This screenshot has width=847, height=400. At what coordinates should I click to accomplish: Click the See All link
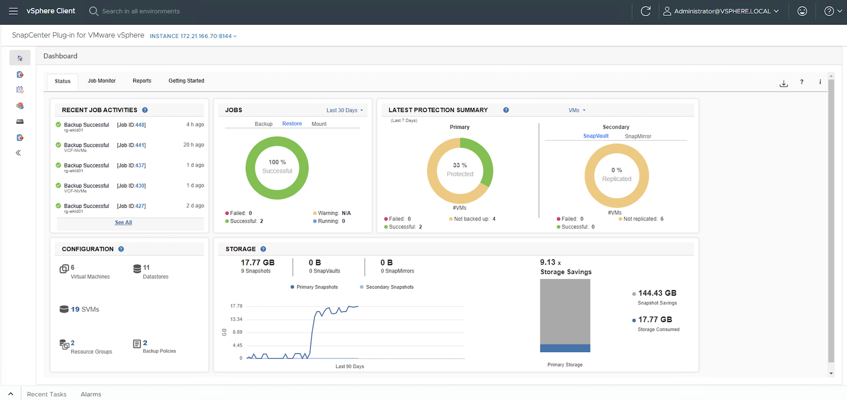(x=124, y=223)
